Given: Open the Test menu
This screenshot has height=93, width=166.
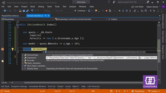Looking at the screenshot, I should [x=64, y=6].
